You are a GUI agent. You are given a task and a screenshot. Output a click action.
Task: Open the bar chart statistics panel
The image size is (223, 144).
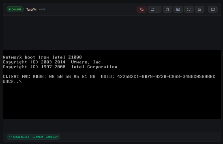click(199, 9)
